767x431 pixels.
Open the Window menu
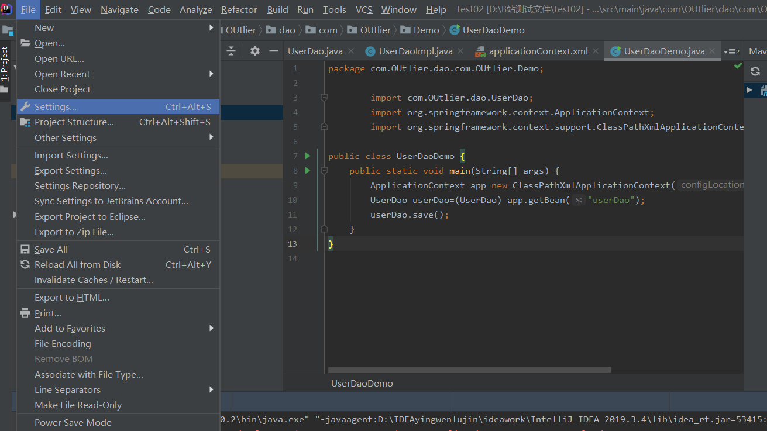[x=399, y=9]
